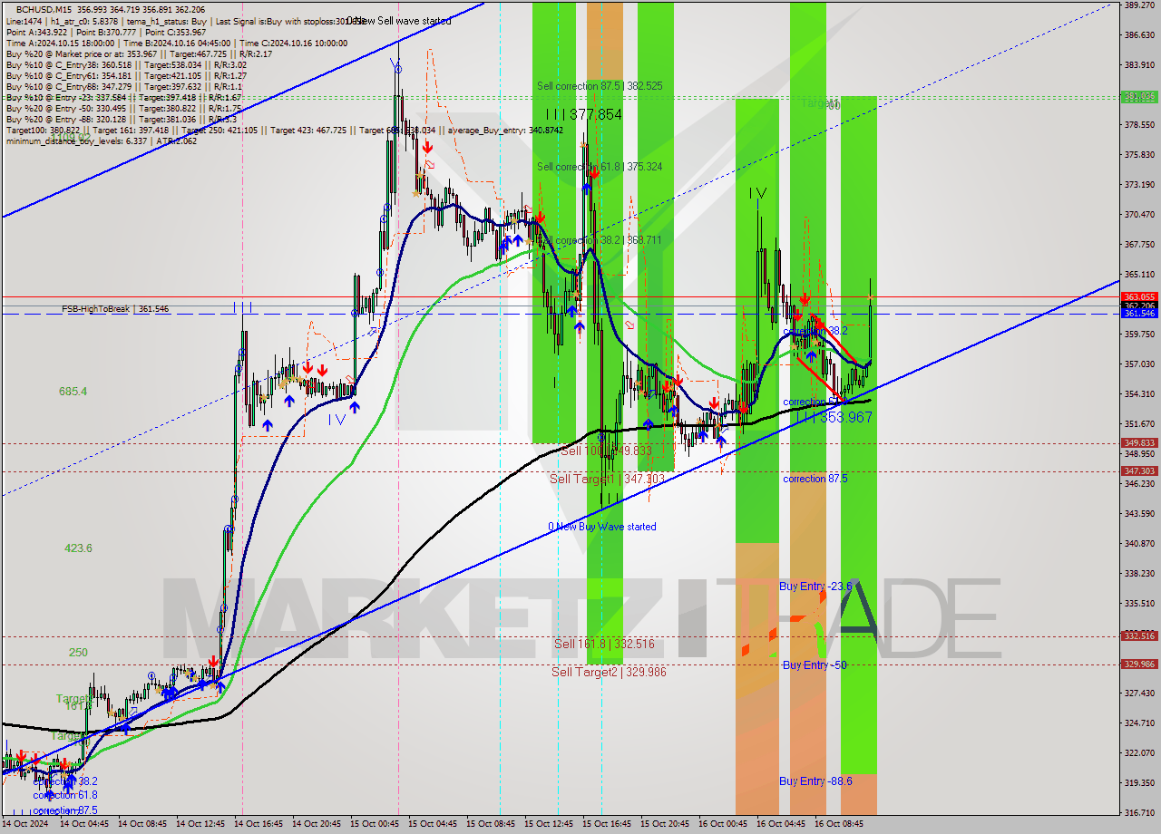1161x834 pixels.
Task: Click the black 362.206 current price tag
Action: (x=1139, y=305)
